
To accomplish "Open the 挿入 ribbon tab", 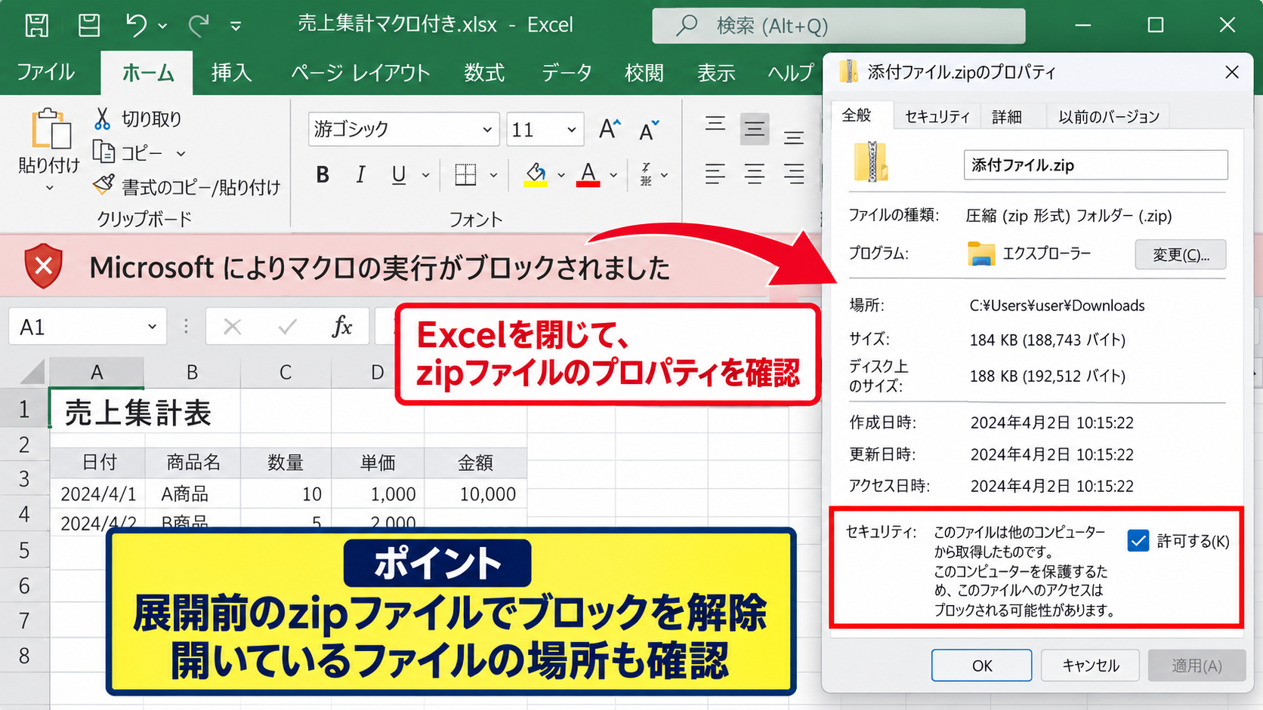I will pos(231,72).
